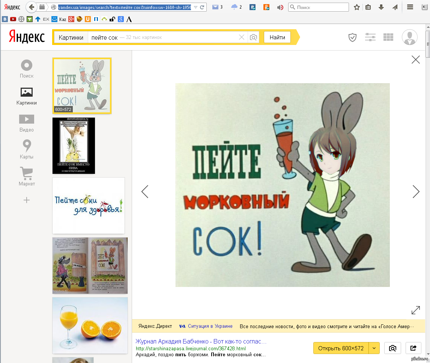Switch to Карты in left sidebar
Viewport: 430px width, 363px height.
(x=27, y=149)
